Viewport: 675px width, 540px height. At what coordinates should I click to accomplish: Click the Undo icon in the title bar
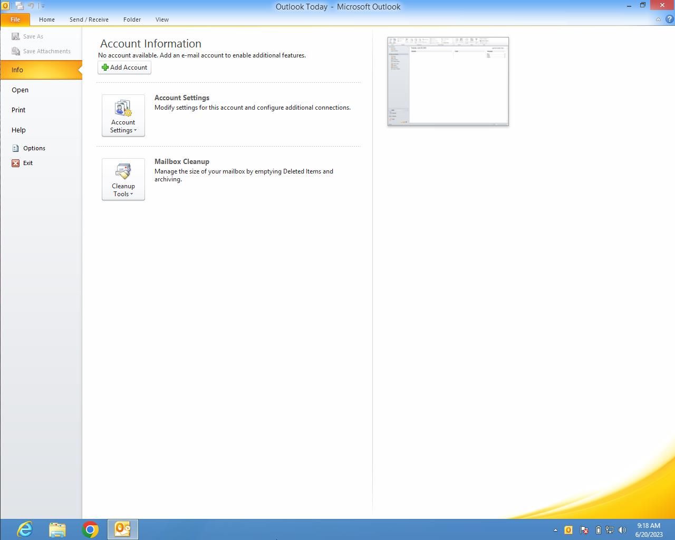point(31,6)
